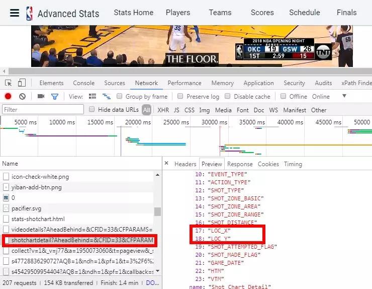Click the request list vertical scrollbar thumb

pos(157,211)
